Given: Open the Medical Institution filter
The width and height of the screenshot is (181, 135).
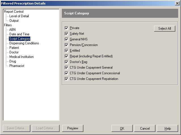Looking at the screenshot, I should [22, 57].
